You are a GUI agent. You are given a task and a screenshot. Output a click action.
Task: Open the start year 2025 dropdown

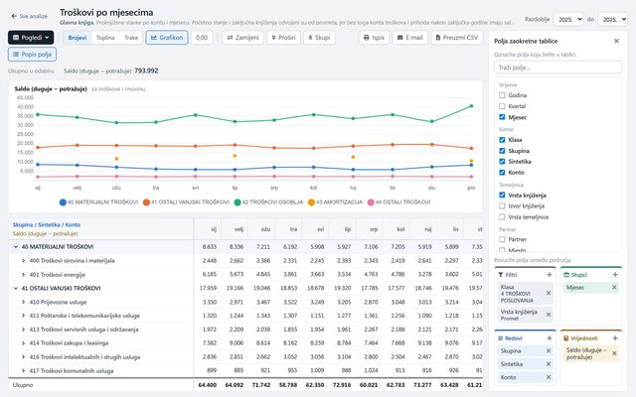click(x=568, y=19)
